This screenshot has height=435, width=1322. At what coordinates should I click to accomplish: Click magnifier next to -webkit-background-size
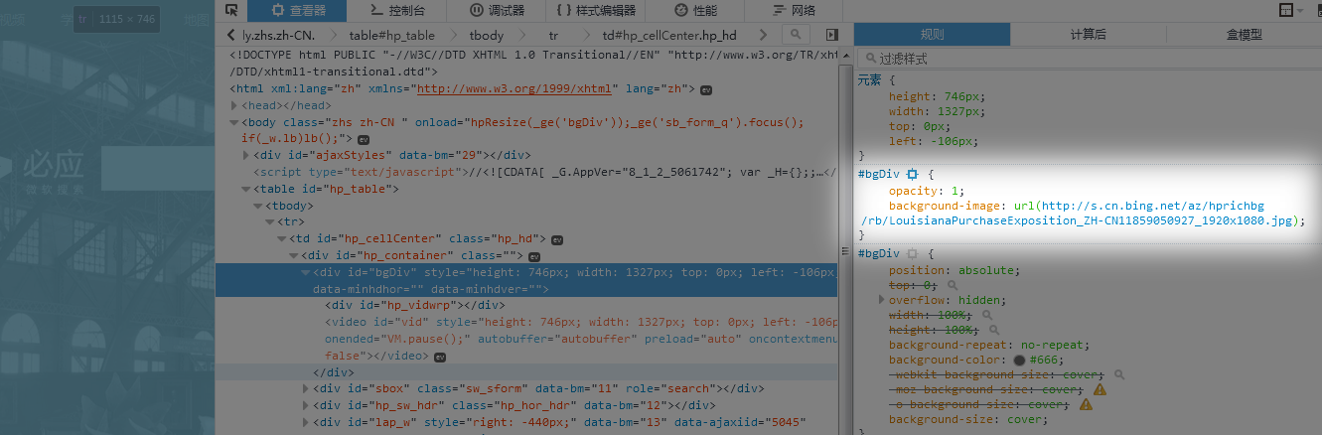pyautogui.click(x=1119, y=374)
